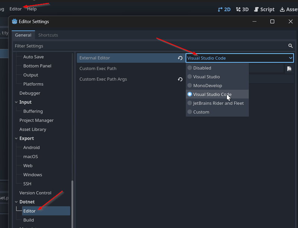Viewport: 298px width, 228px height.
Task: Choose Visual Studio as external editor
Action: [217, 77]
